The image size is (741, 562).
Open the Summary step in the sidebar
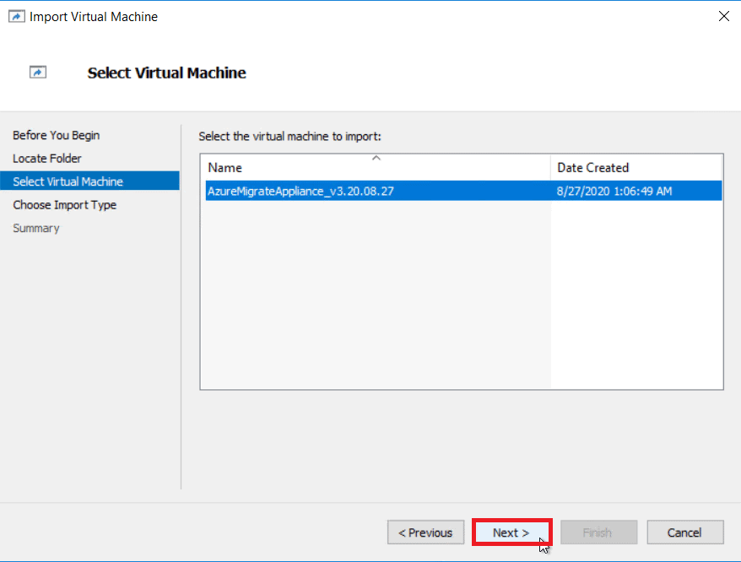coord(35,227)
